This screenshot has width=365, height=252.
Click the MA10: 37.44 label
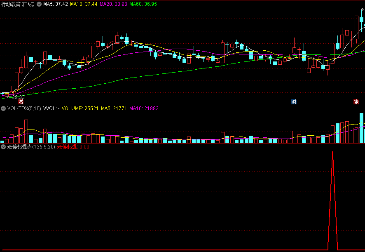pyautogui.click(x=84, y=4)
